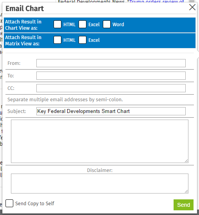The image size is (199, 215).
Task: Click the Subject field with Smart Chart text
Action: 111,111
